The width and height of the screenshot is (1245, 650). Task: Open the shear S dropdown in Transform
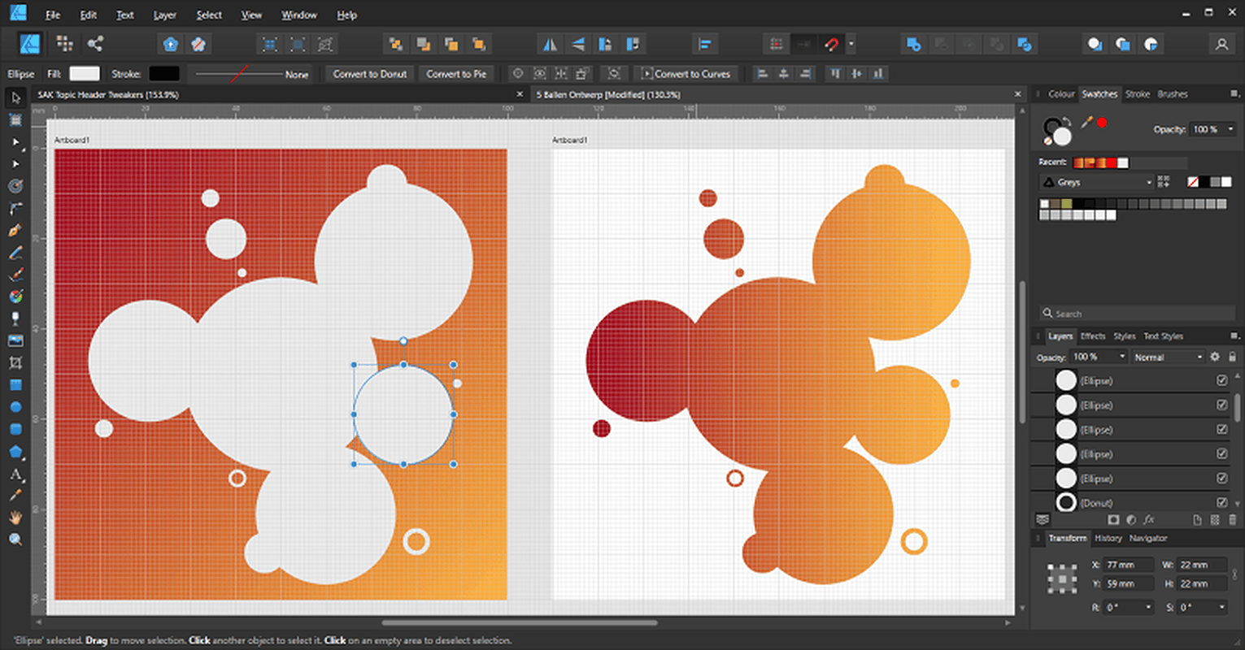[1221, 607]
